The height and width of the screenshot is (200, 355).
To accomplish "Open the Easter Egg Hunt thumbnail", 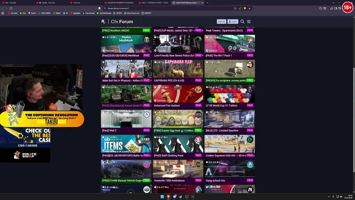I will click(x=178, y=119).
